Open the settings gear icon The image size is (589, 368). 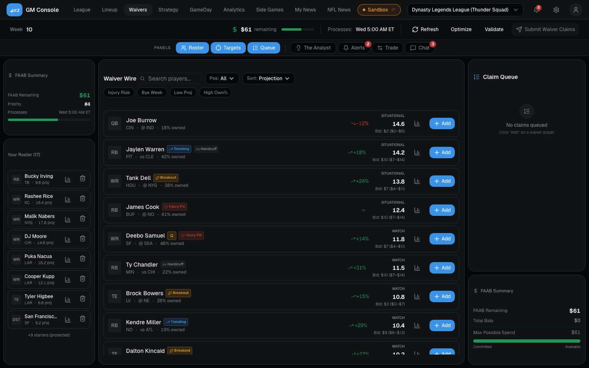click(556, 10)
